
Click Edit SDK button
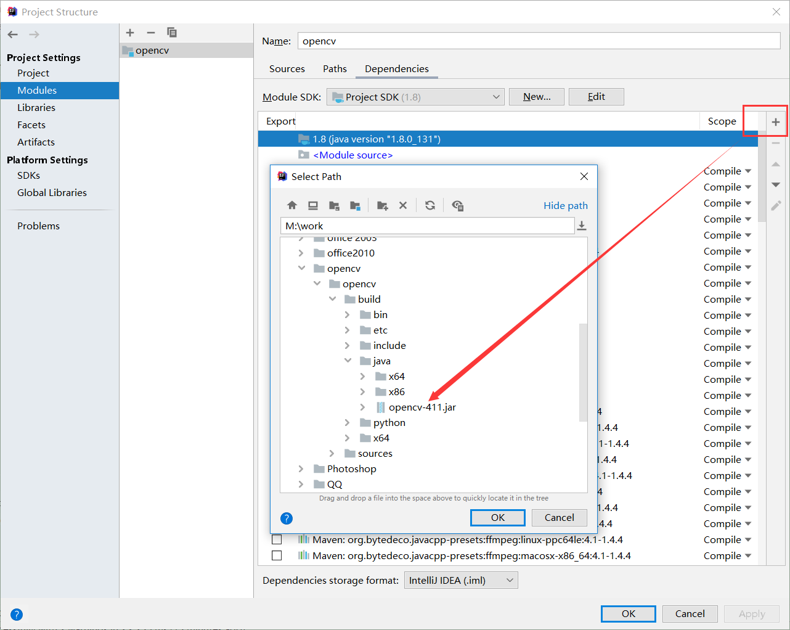pyautogui.click(x=597, y=97)
